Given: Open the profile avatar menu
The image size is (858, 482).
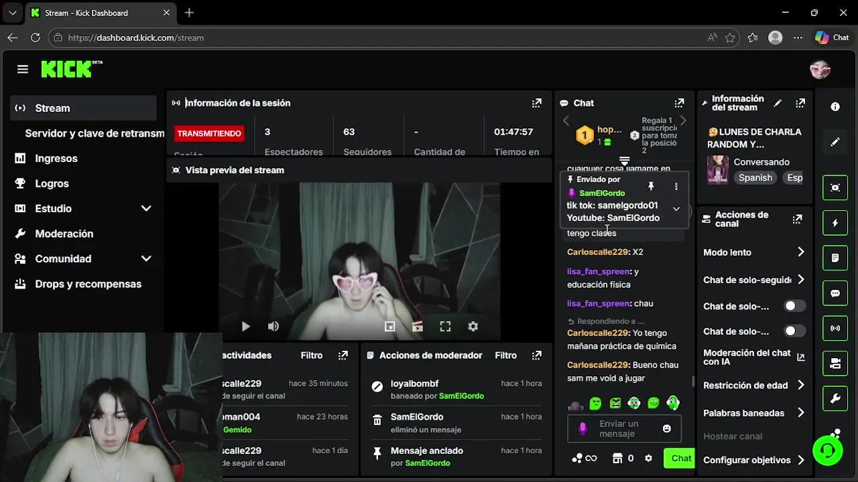Looking at the screenshot, I should [820, 69].
